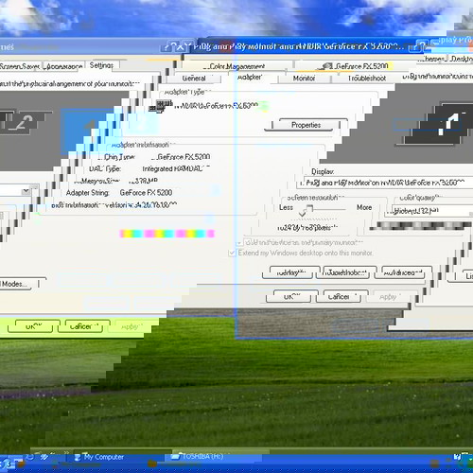Image resolution: width=473 pixels, height=473 pixels.
Task: Click the My Computer icon in the taskbar
Action: [x=78, y=457]
